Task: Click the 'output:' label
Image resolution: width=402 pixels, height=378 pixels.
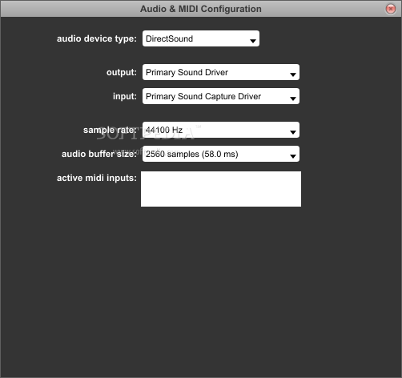Action: [122, 72]
